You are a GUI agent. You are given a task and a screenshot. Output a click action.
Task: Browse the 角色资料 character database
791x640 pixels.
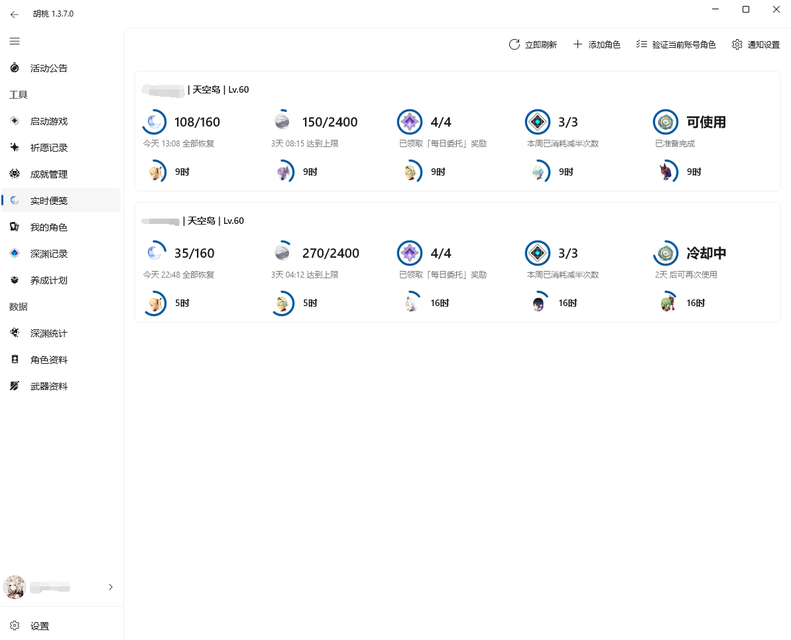pos(49,359)
